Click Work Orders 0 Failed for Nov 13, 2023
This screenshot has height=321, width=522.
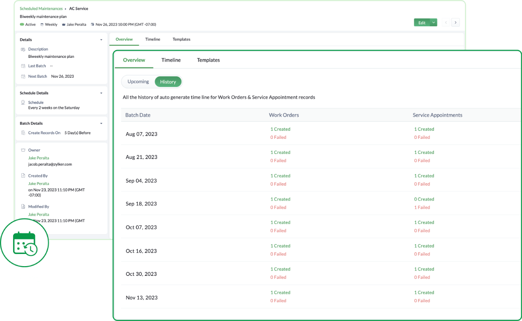pyautogui.click(x=278, y=301)
